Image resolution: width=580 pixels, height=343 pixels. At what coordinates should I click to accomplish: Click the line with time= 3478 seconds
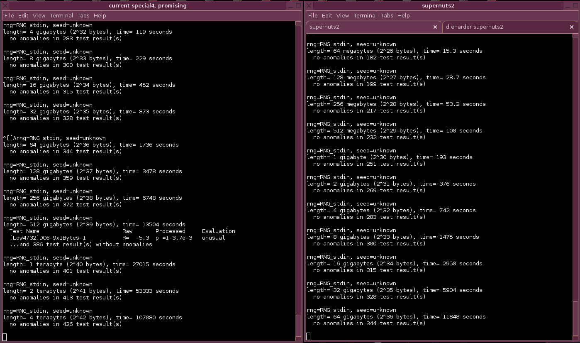(x=93, y=171)
